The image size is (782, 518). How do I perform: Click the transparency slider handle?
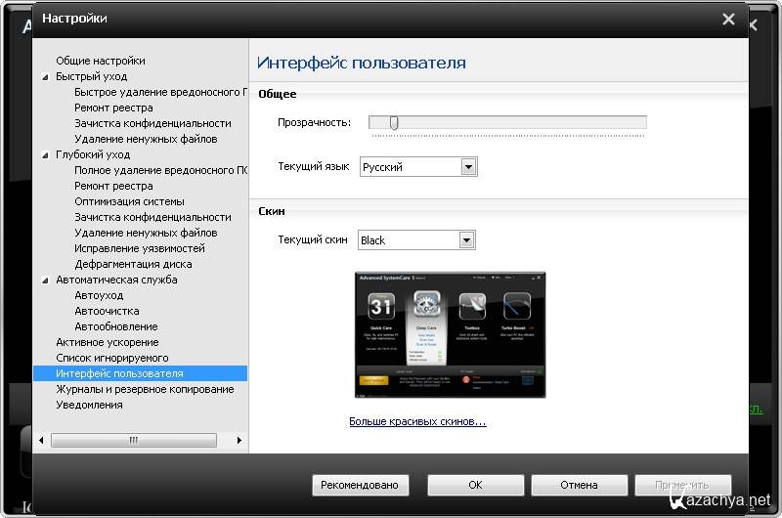(x=394, y=122)
